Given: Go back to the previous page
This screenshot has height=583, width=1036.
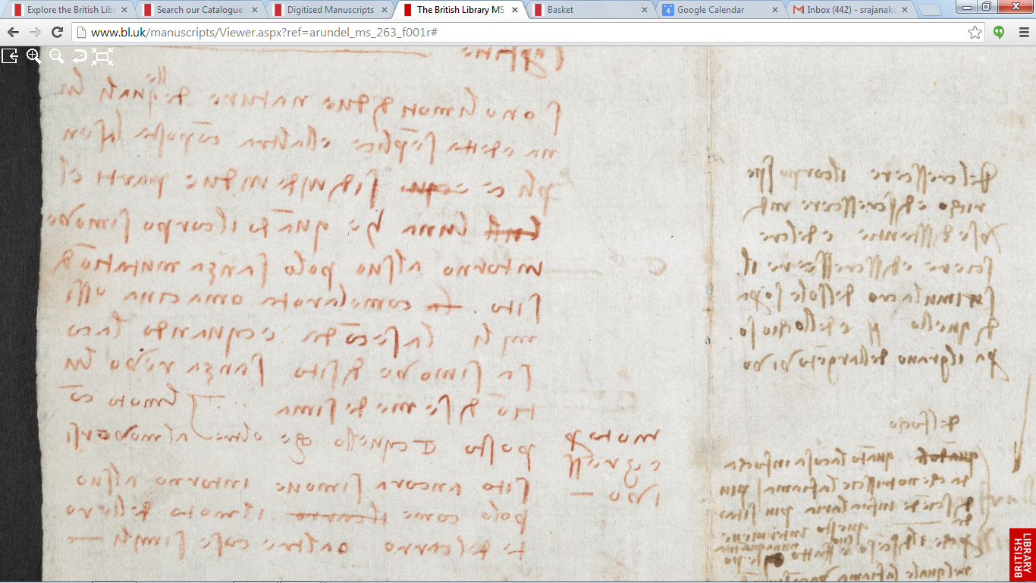Looking at the screenshot, I should click(13, 32).
